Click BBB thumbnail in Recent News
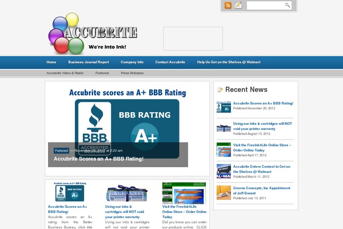Screen dimensions: 343x229 point(224,107)
